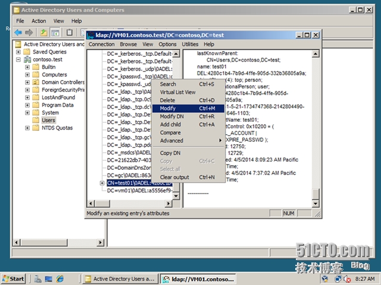
Task: Choose Add child in the context menu
Action: coord(188,125)
